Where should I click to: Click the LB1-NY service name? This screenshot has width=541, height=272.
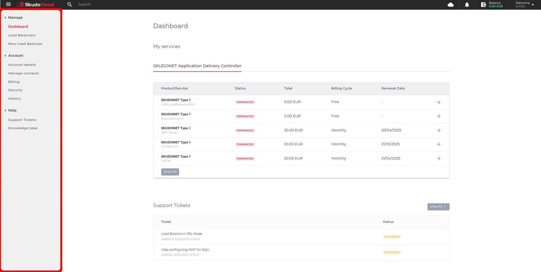tap(166, 161)
